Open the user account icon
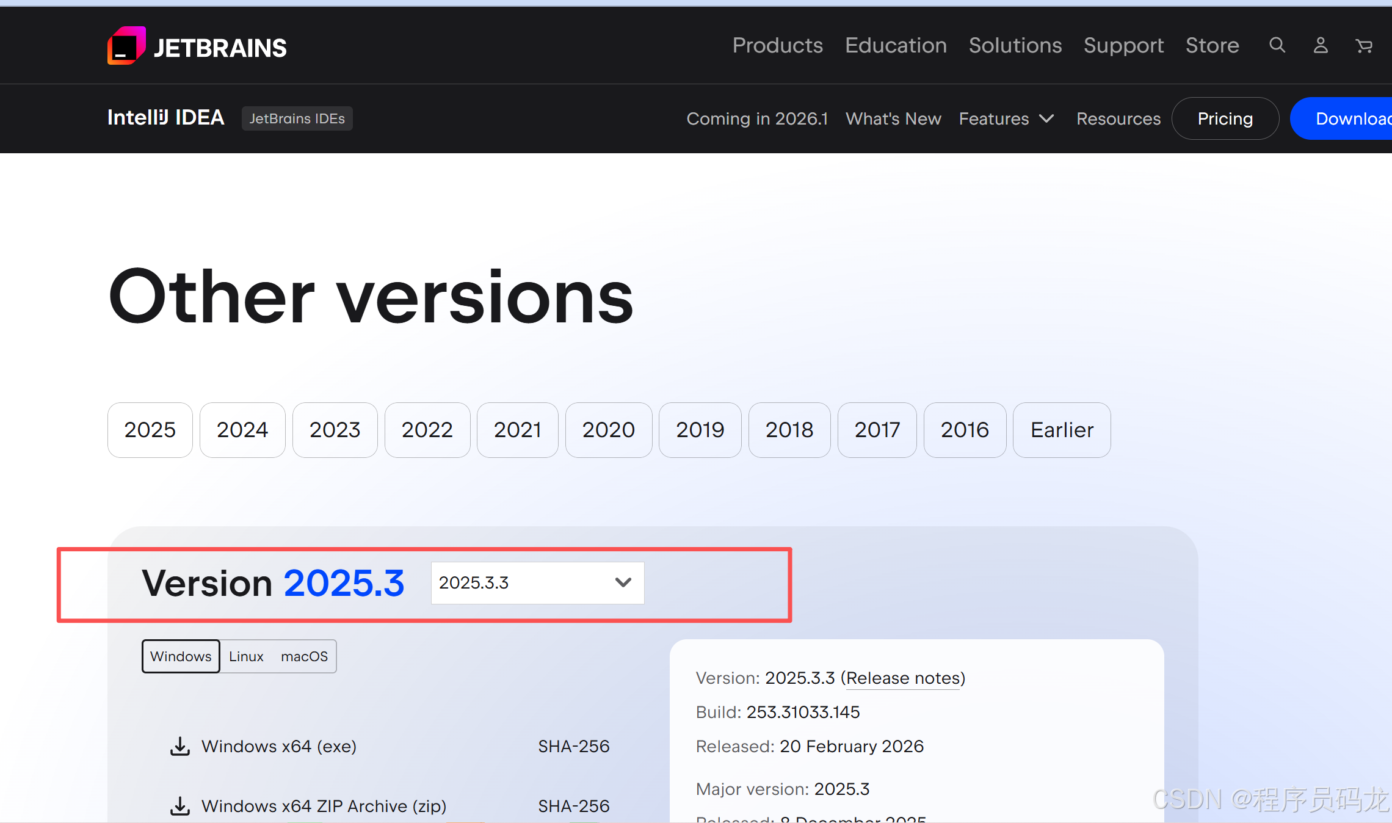 pyautogui.click(x=1321, y=45)
